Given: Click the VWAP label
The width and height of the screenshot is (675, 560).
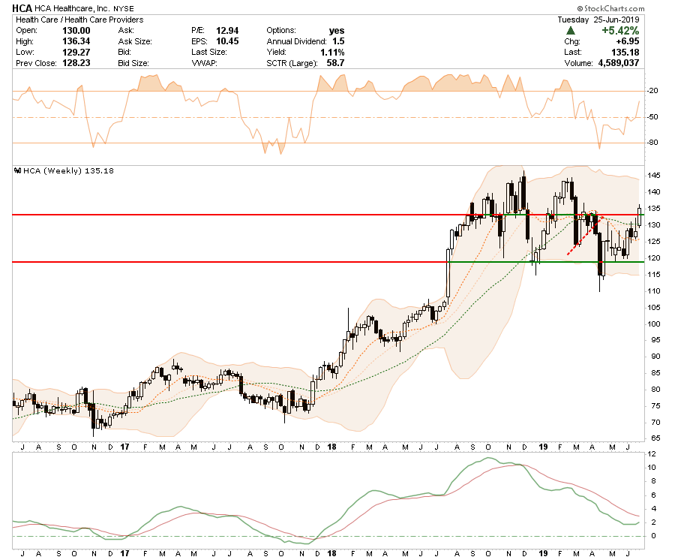Looking at the screenshot, I should point(204,63).
